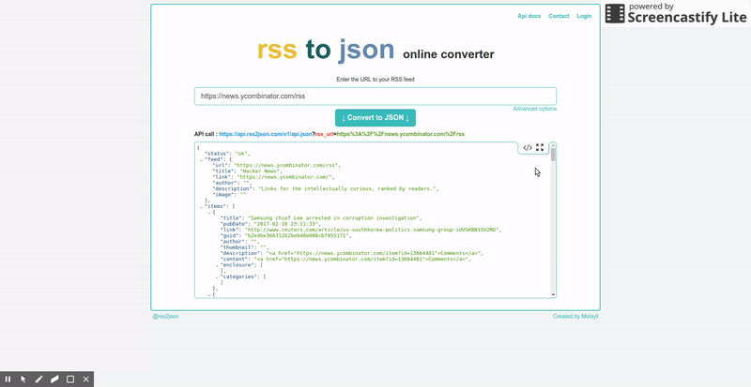Click the Convert to JSON button
The image size is (751, 387).
(375, 118)
